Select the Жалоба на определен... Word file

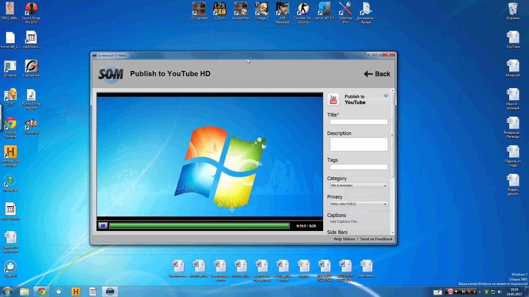[261, 271]
